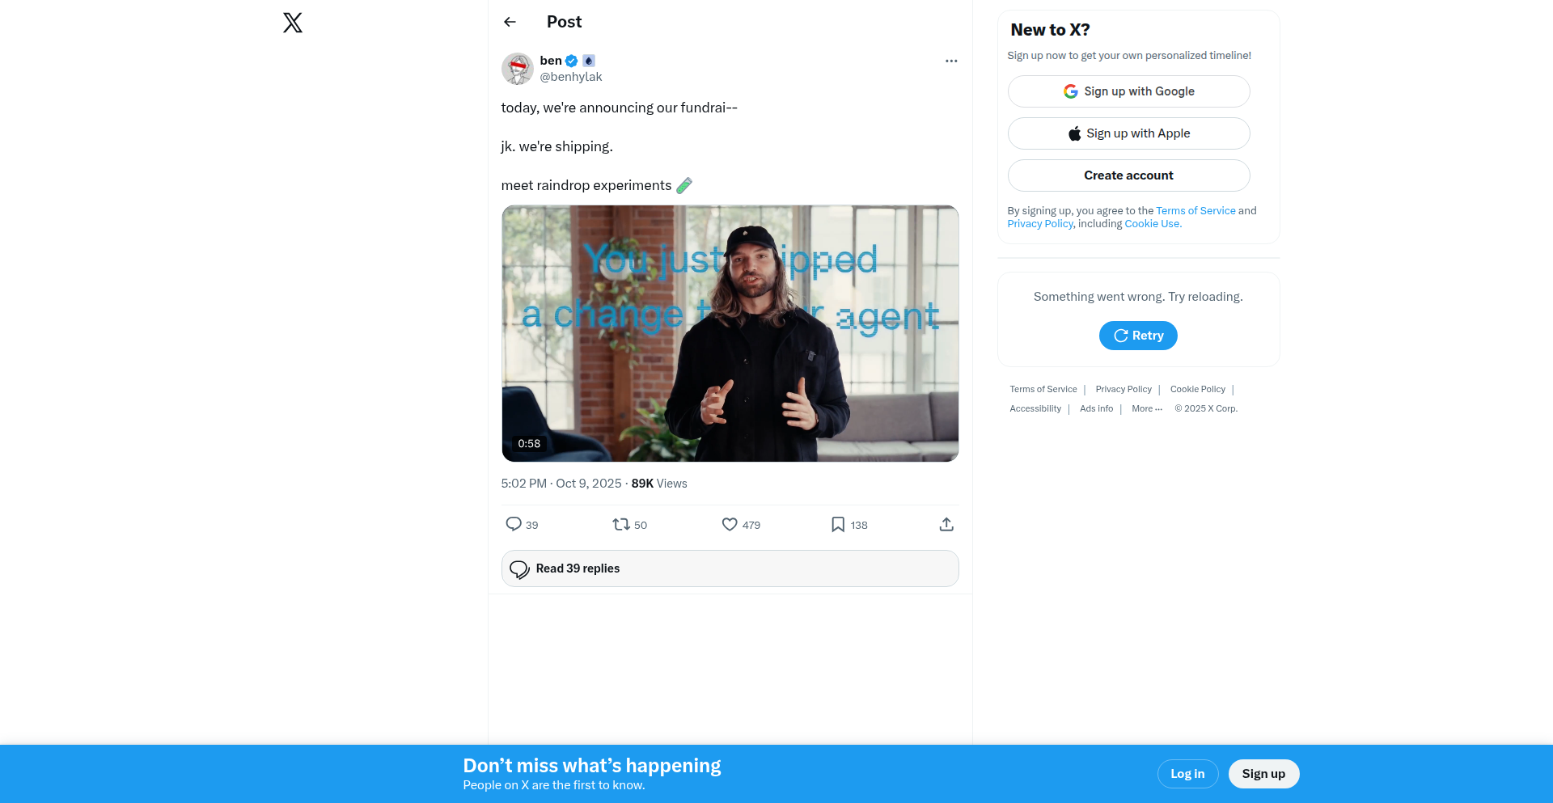Sign up with Apple
Image resolution: width=1553 pixels, height=803 pixels.
[1128, 133]
